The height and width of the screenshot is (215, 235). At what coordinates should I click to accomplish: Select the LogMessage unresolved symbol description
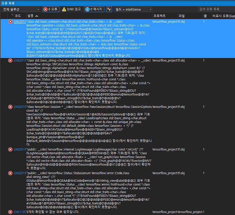[x=89, y=159]
